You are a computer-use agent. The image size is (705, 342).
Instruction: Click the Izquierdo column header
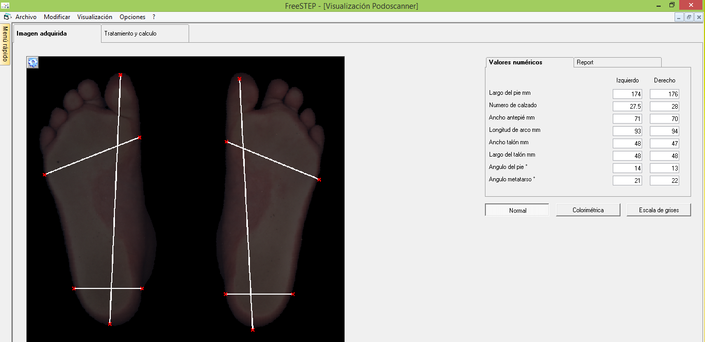pyautogui.click(x=627, y=80)
